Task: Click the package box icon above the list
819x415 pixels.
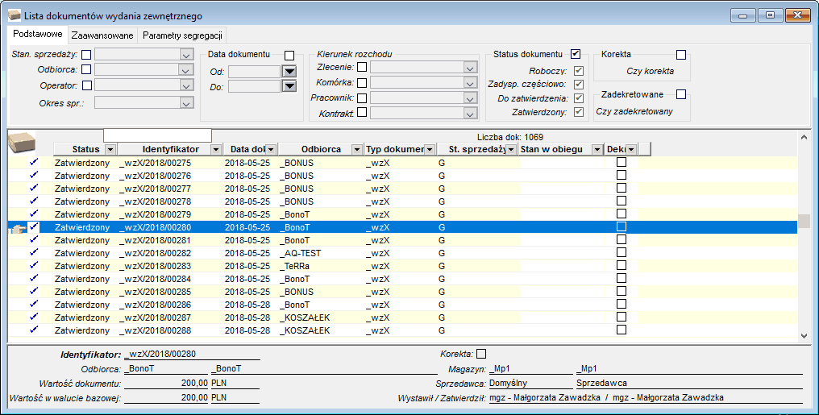Action: [x=22, y=143]
